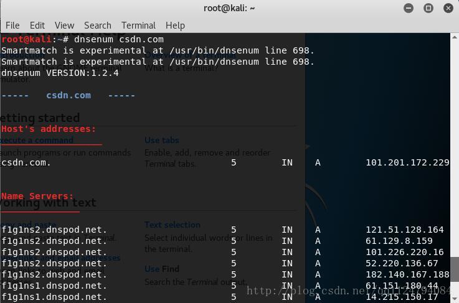Open the Search menu
The height and width of the screenshot is (303, 459).
(x=98, y=26)
